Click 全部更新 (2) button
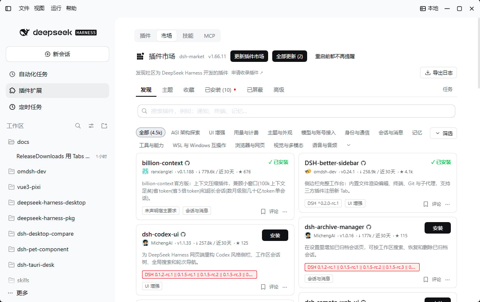This screenshot has width=480, height=302. 289,56
